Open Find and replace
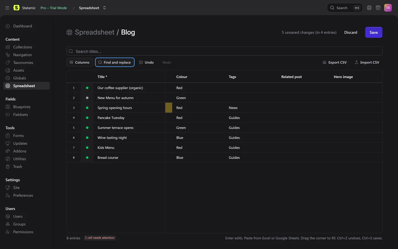The width and height of the screenshot is (398, 249). pyautogui.click(x=115, y=62)
